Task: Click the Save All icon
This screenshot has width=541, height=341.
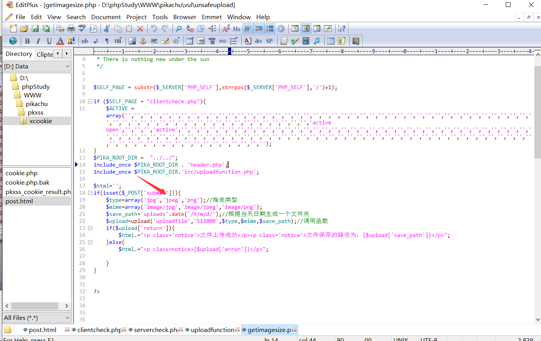Action: [x=46, y=29]
